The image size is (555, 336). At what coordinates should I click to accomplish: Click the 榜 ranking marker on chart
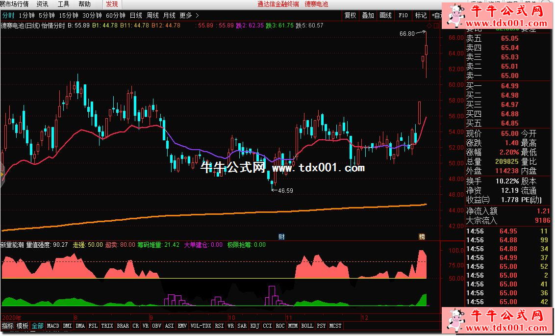(x=422, y=237)
